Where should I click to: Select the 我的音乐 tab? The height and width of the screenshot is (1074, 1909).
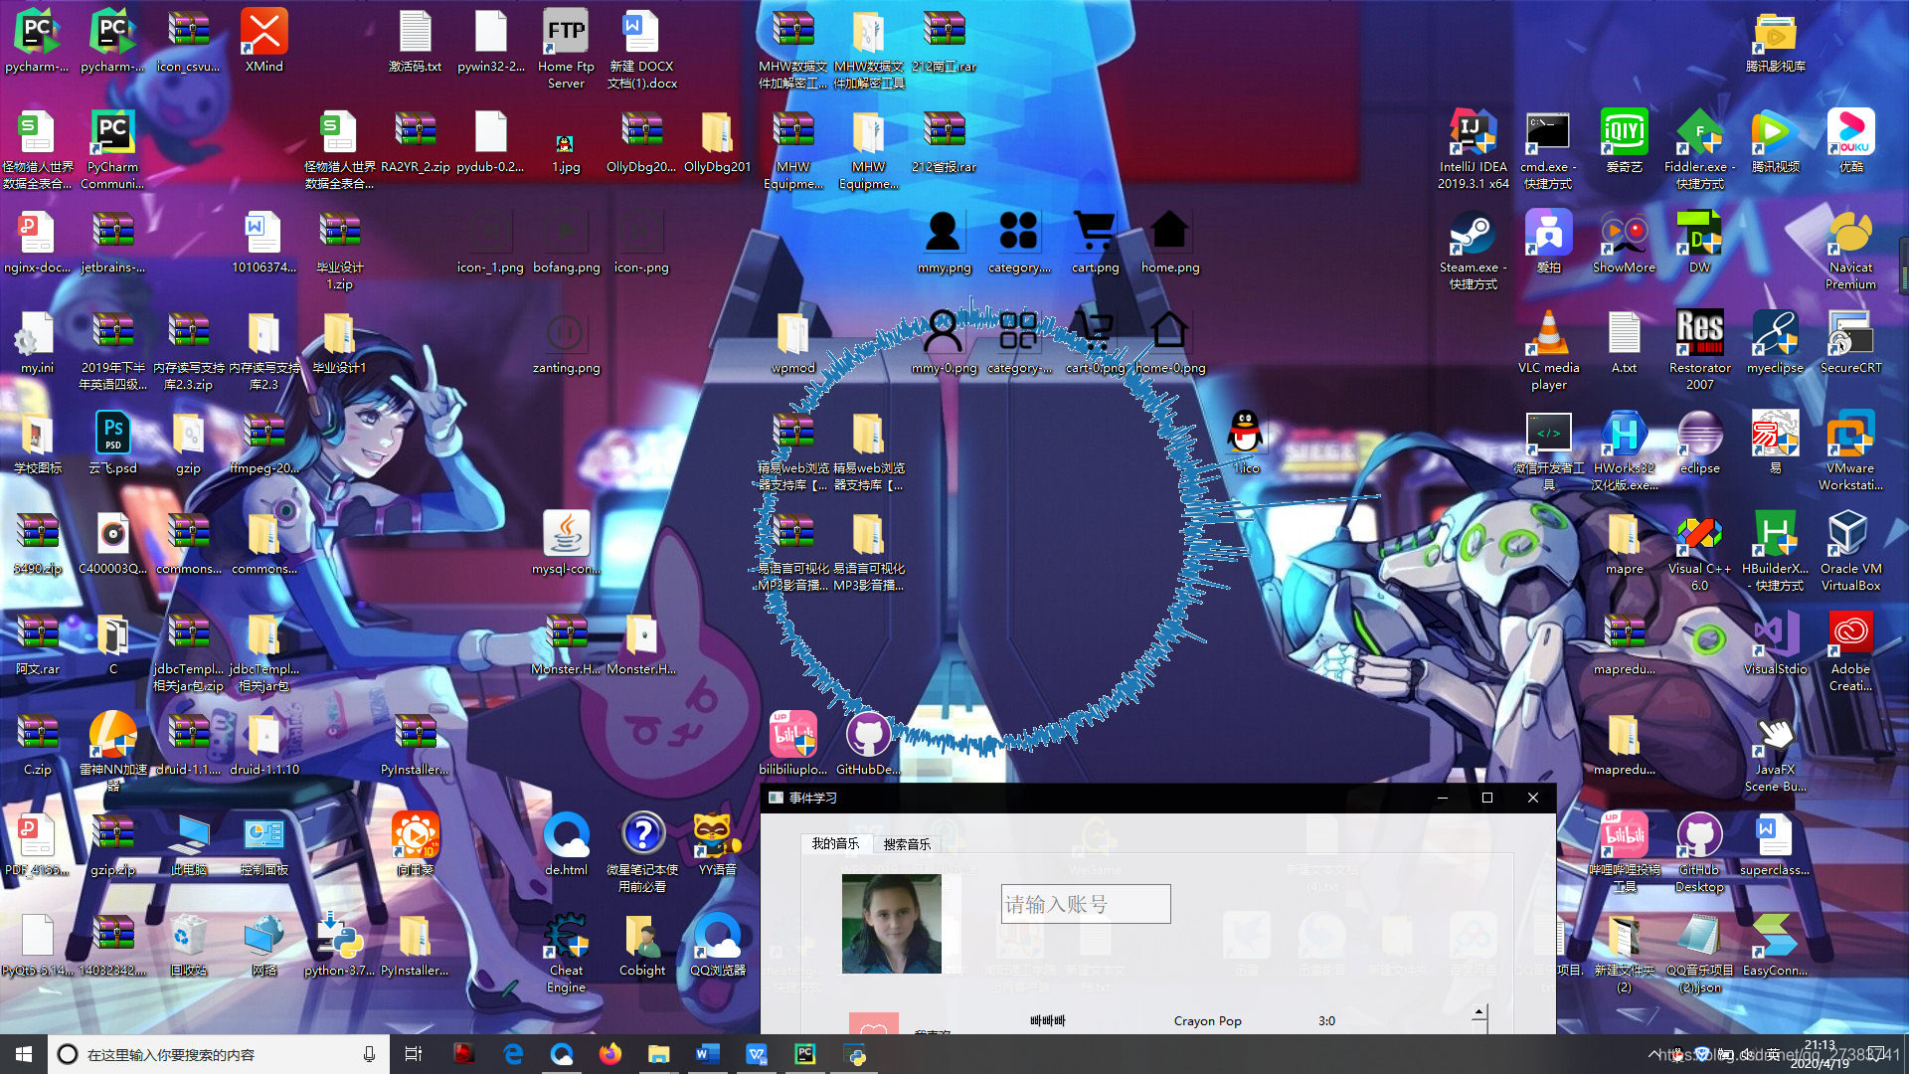click(835, 843)
